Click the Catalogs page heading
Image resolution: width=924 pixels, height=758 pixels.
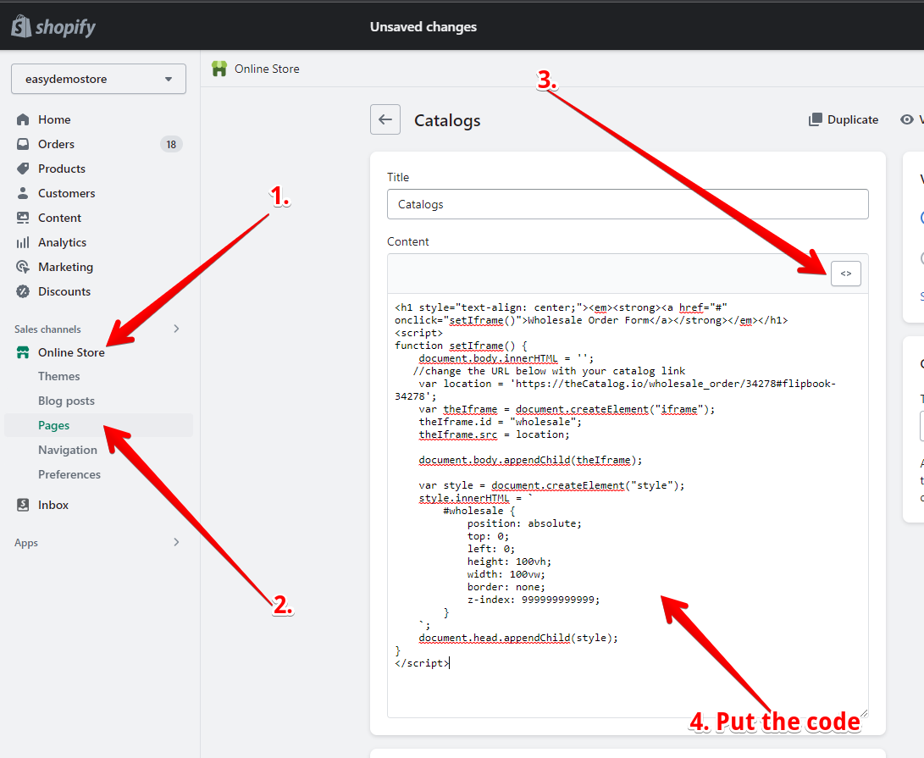[447, 120]
